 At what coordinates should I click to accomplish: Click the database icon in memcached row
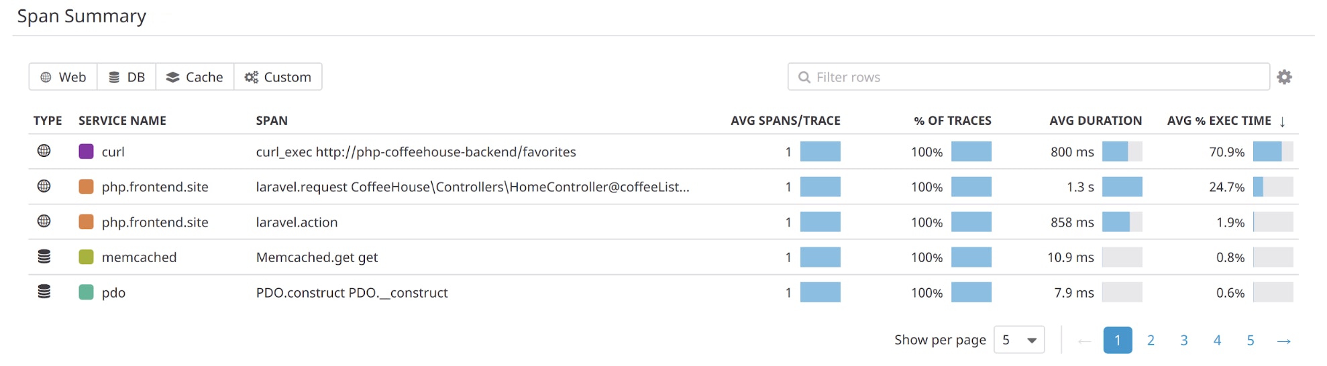coord(44,257)
